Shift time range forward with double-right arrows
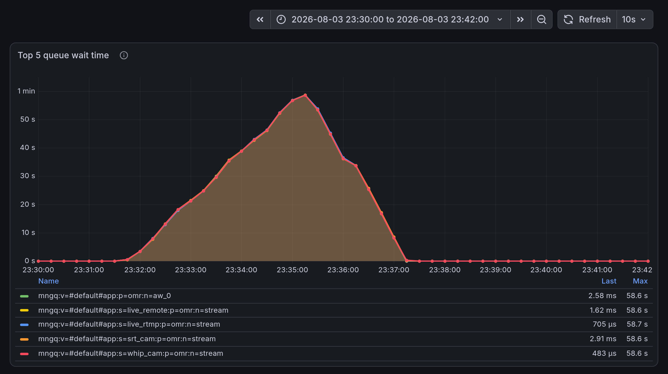The height and width of the screenshot is (374, 668). click(520, 19)
